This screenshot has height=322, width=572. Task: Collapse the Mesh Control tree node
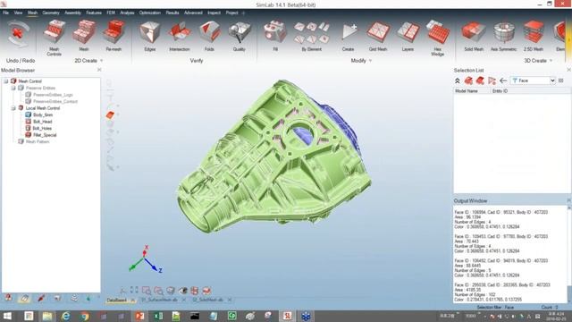pos(6,81)
